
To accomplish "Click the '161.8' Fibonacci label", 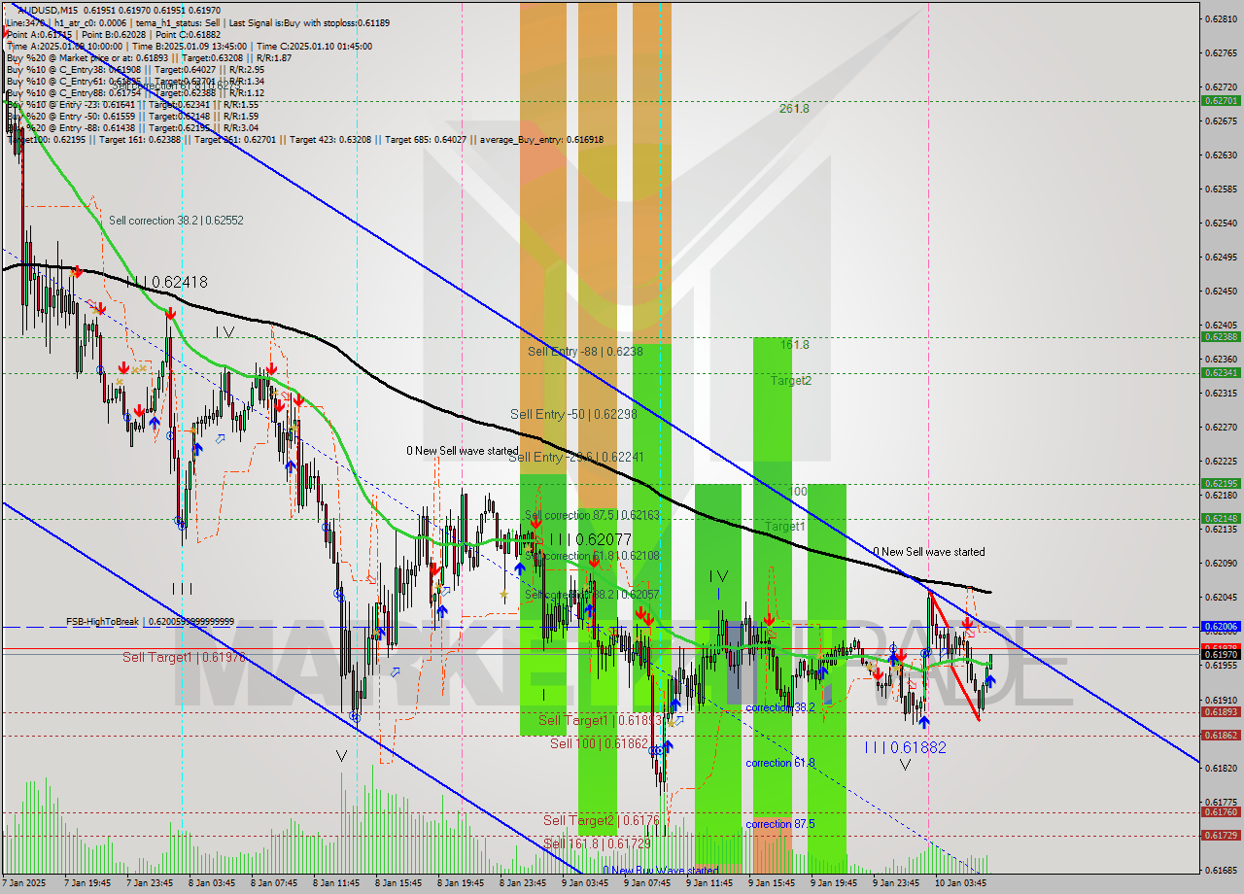I will pyautogui.click(x=794, y=344).
